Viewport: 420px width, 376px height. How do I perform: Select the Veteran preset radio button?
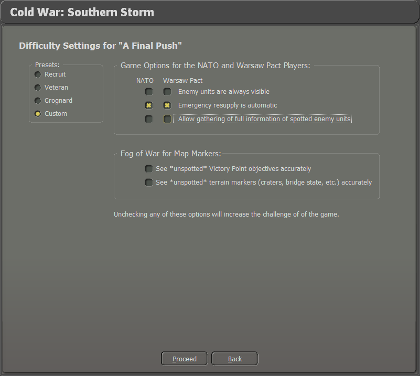[38, 88]
